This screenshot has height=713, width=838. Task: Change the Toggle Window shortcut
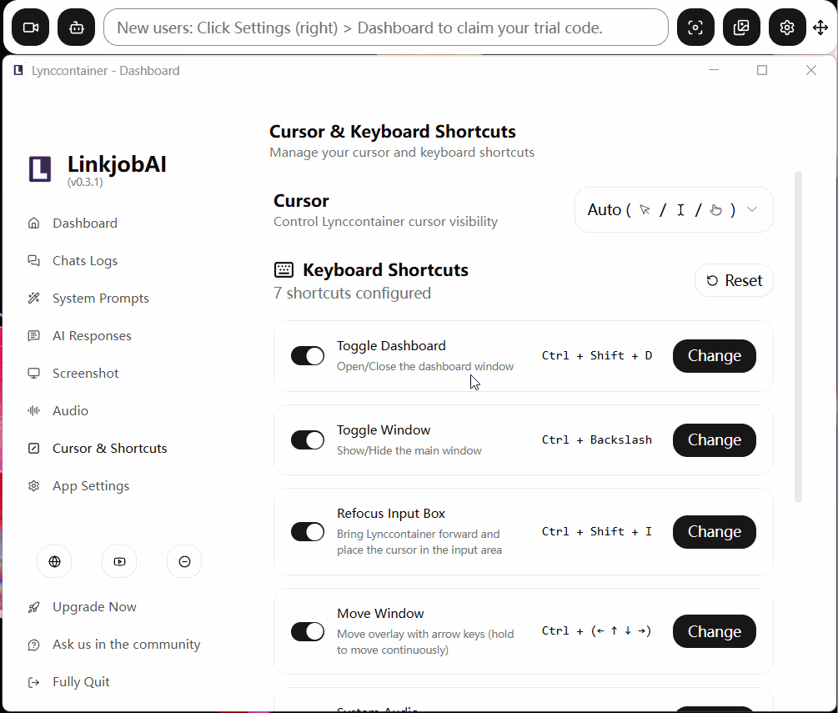click(714, 439)
